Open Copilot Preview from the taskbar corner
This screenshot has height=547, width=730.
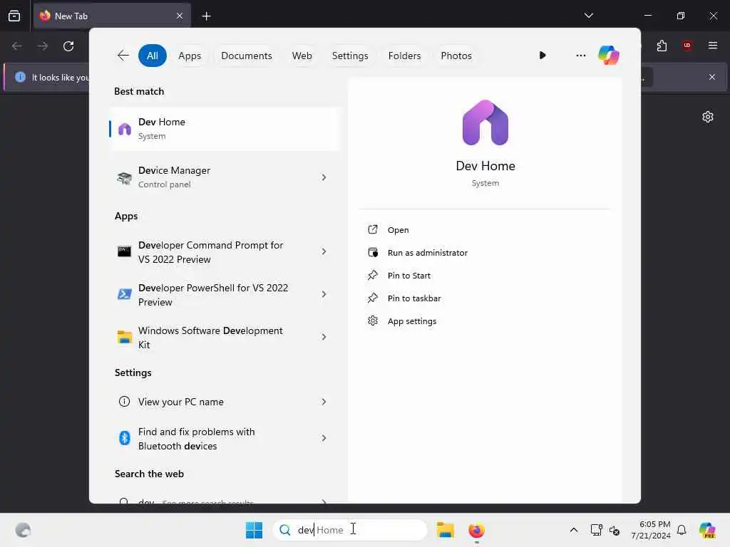(707, 530)
